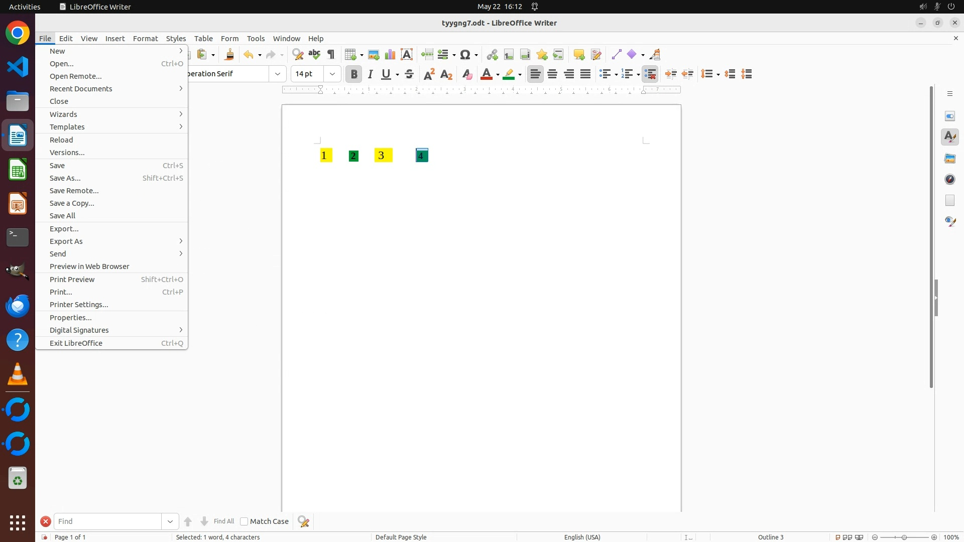
Task: Choose Save As... from File menu
Action: (65, 178)
